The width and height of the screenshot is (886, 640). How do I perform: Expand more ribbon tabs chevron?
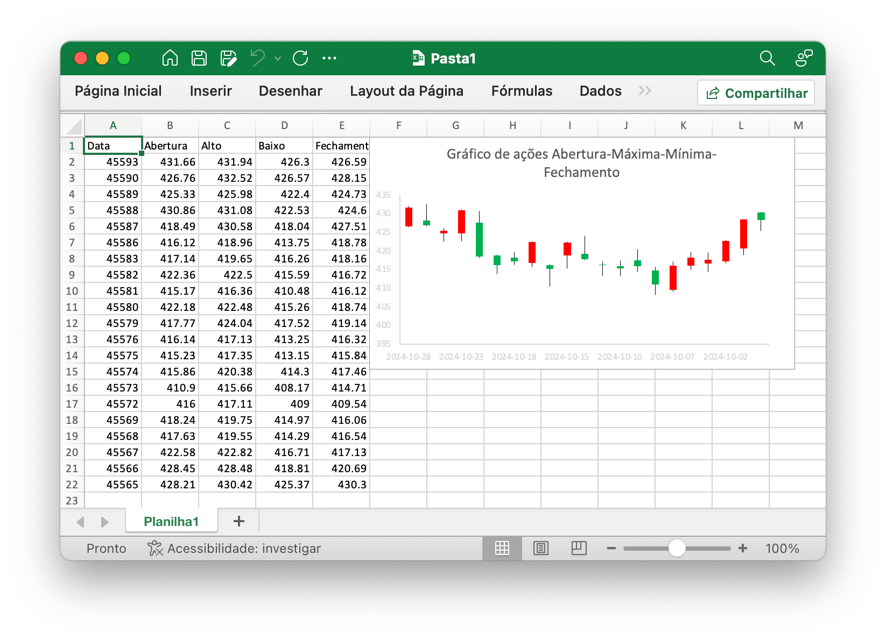[645, 91]
